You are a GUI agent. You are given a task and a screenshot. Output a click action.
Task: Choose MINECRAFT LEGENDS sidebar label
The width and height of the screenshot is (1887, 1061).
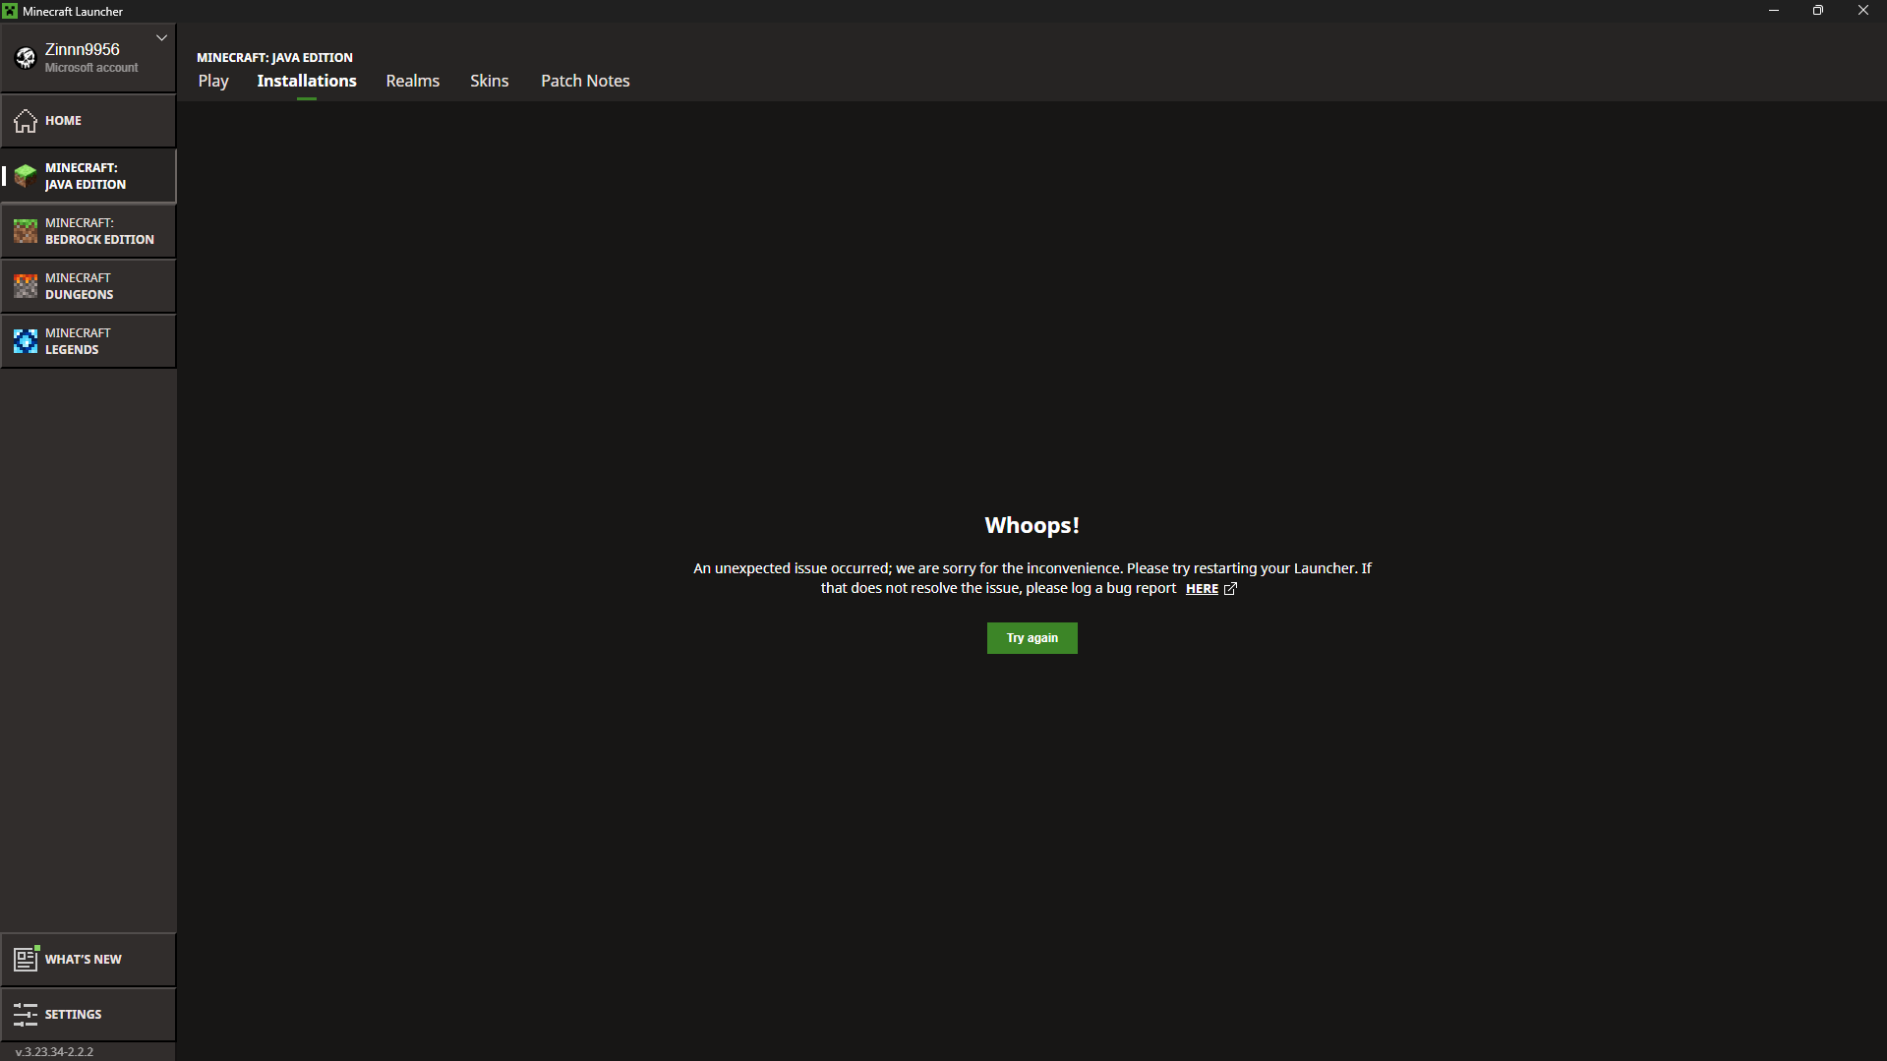coord(78,341)
